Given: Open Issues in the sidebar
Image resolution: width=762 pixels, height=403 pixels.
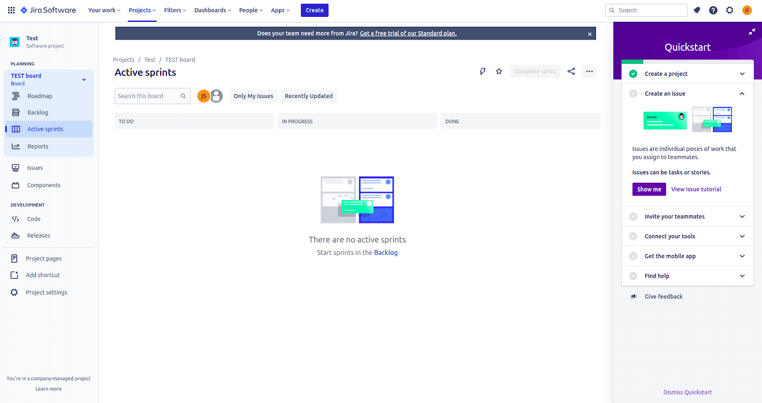Looking at the screenshot, I should coord(49,168).
